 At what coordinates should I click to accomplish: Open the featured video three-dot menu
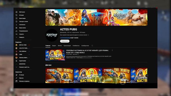pyautogui.click(x=112, y=50)
